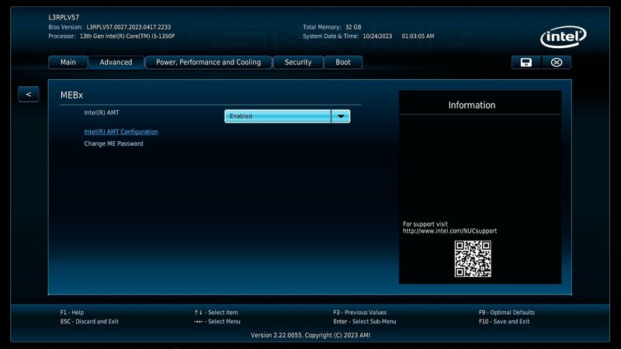The image size is (621, 349).
Task: Click F3 - Previous Values hint
Action: [x=360, y=313]
